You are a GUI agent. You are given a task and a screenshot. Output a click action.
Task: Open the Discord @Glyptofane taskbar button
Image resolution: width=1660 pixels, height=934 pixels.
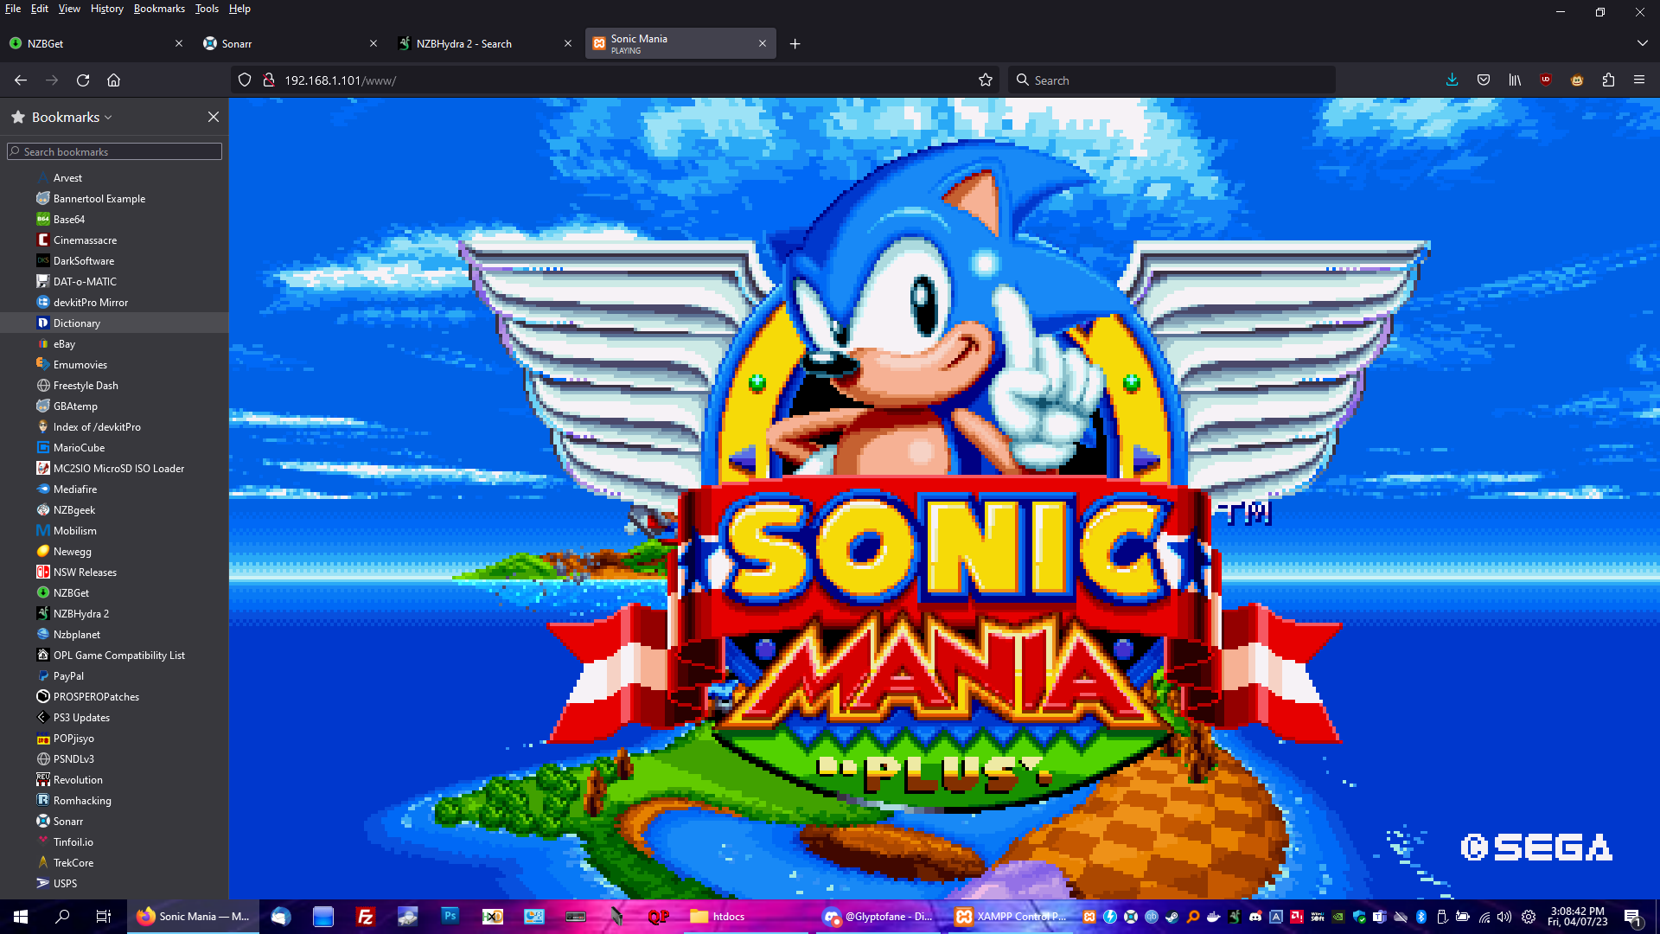[x=879, y=917]
